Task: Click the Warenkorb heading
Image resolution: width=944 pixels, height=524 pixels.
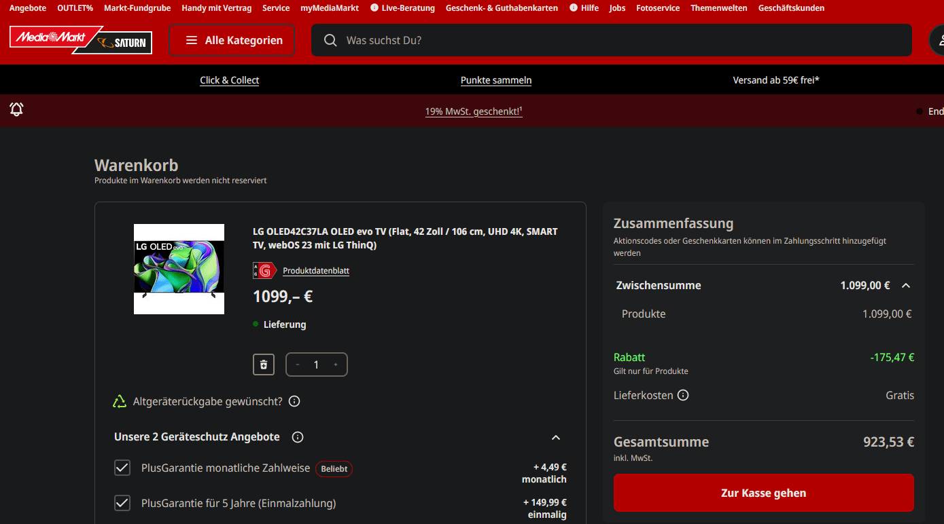Action: (x=136, y=165)
